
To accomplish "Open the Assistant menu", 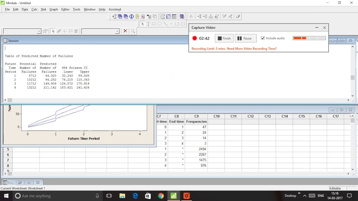I will 115,9.
